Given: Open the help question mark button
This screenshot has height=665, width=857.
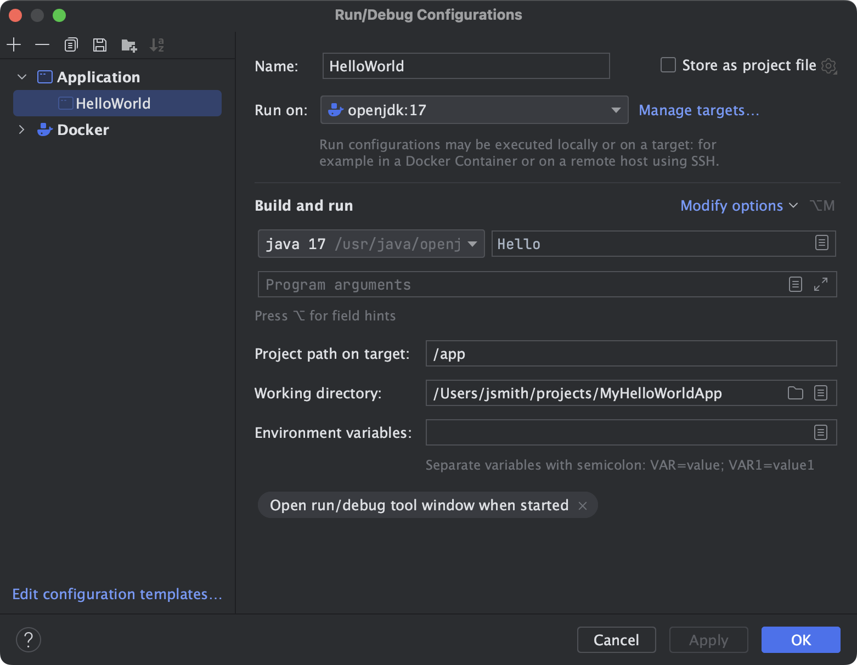Looking at the screenshot, I should coord(29,639).
